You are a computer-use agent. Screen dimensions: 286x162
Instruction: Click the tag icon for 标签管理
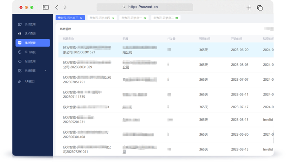click(x=20, y=61)
